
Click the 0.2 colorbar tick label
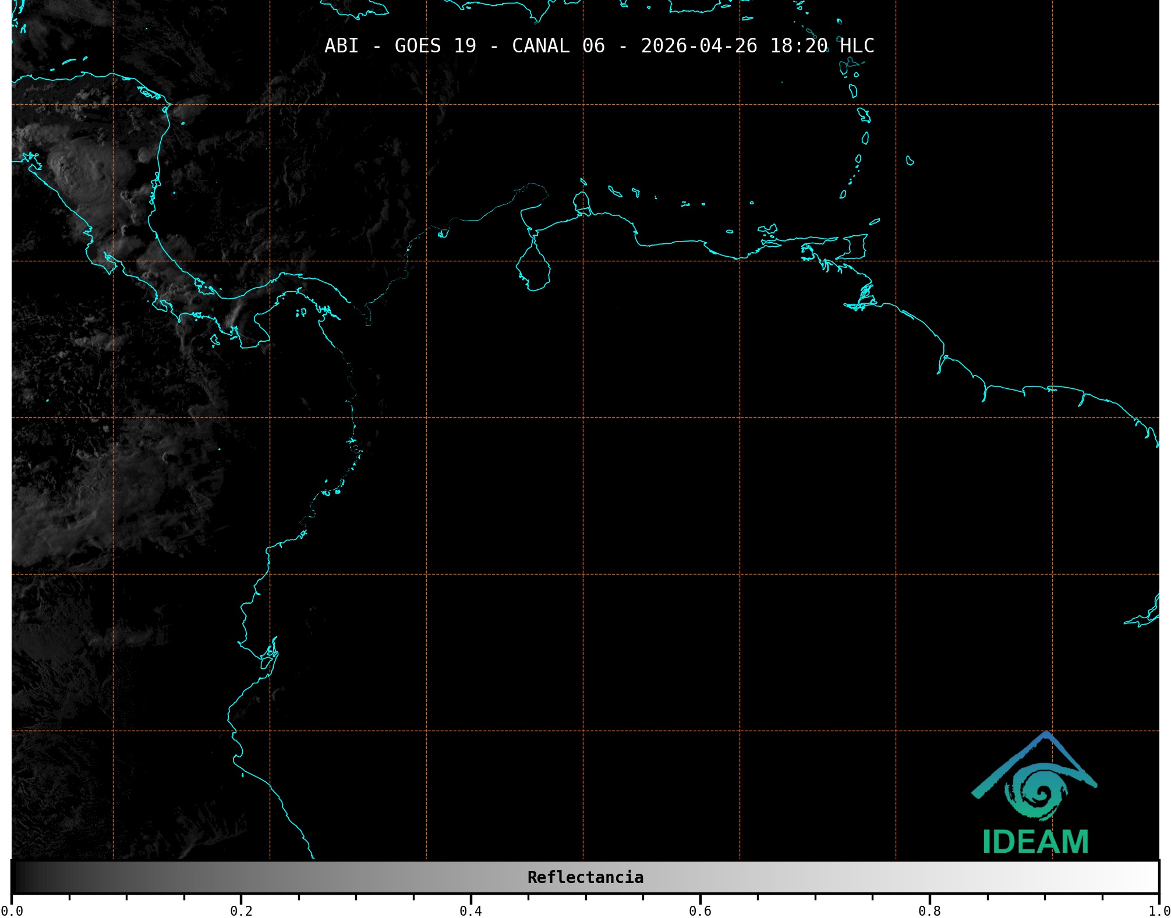pos(241,911)
